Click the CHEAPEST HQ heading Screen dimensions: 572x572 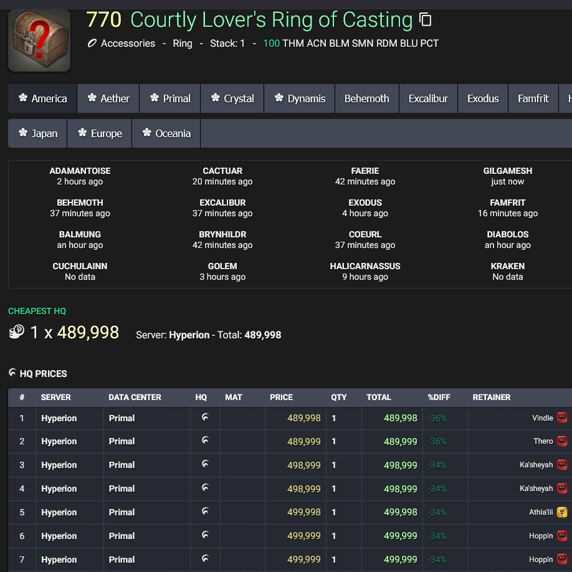point(37,311)
